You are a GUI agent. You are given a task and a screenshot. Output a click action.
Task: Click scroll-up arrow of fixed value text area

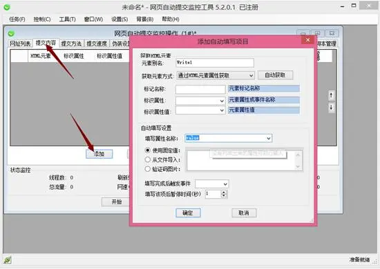coord(298,155)
